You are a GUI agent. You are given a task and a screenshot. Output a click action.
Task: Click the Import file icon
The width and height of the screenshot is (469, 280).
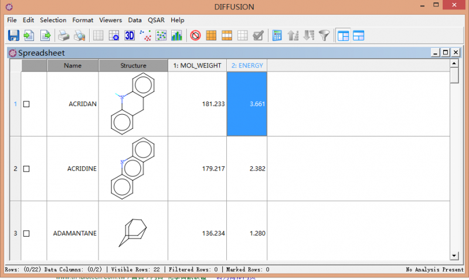29,36
